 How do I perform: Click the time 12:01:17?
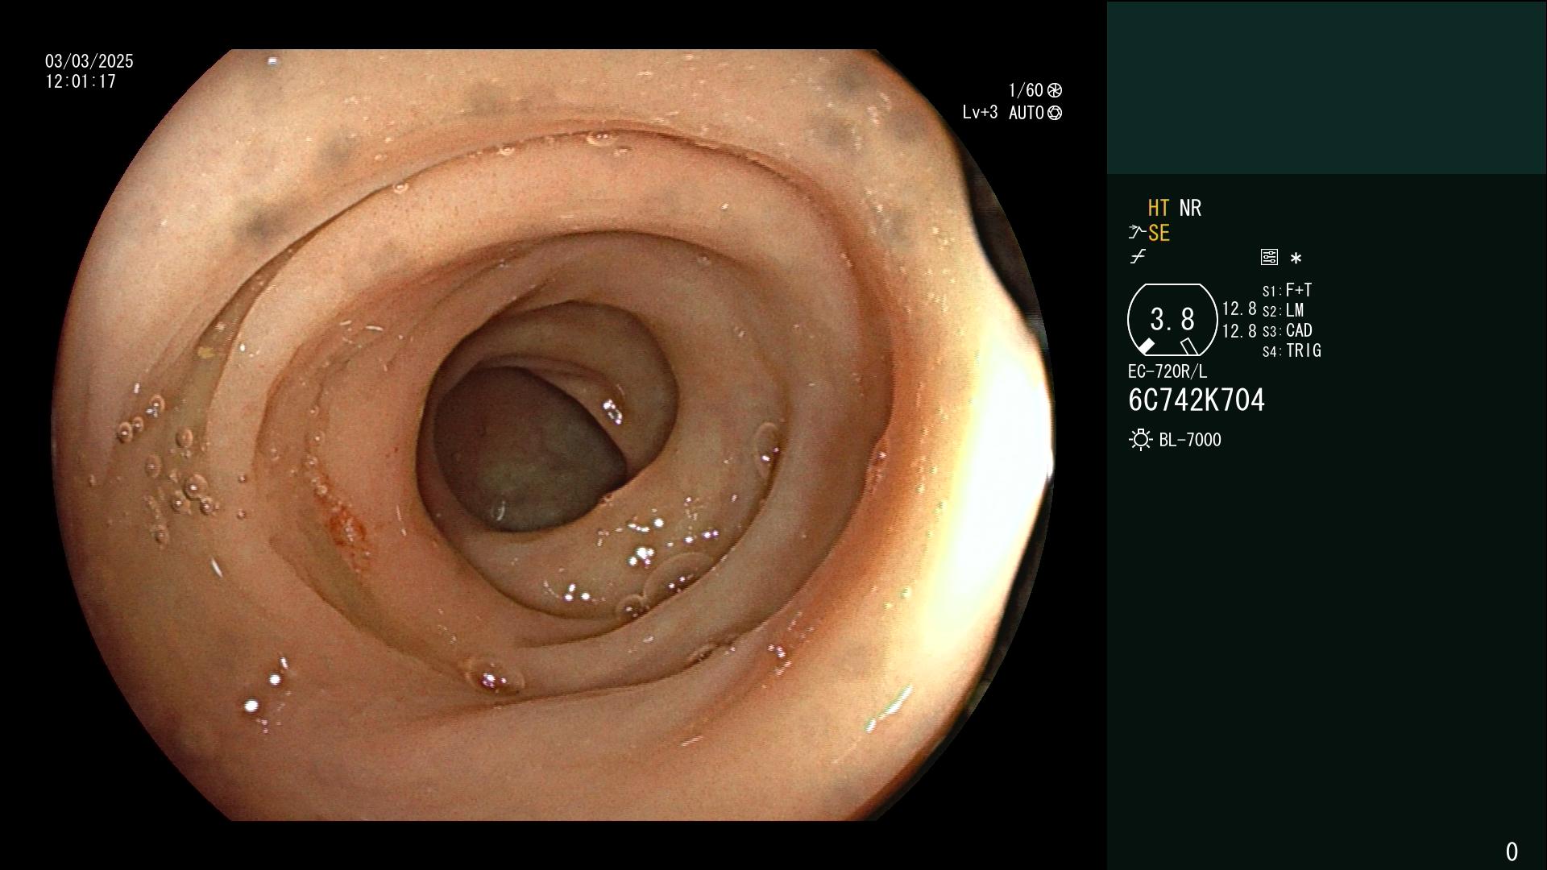(81, 81)
